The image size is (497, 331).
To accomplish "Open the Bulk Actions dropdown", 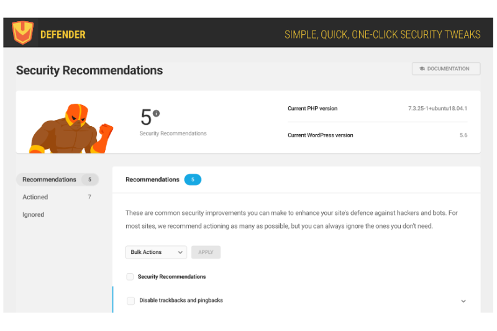I will pyautogui.click(x=156, y=252).
